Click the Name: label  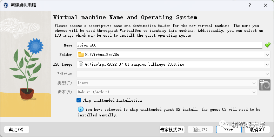click(x=69, y=45)
